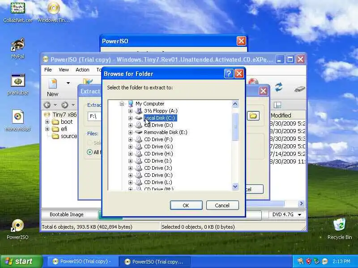Click the folder tree scrollbar down arrow
The image size is (358, 268).
[x=235, y=187]
